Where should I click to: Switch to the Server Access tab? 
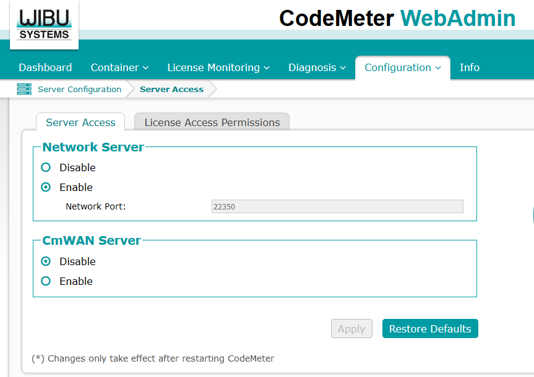coord(80,122)
